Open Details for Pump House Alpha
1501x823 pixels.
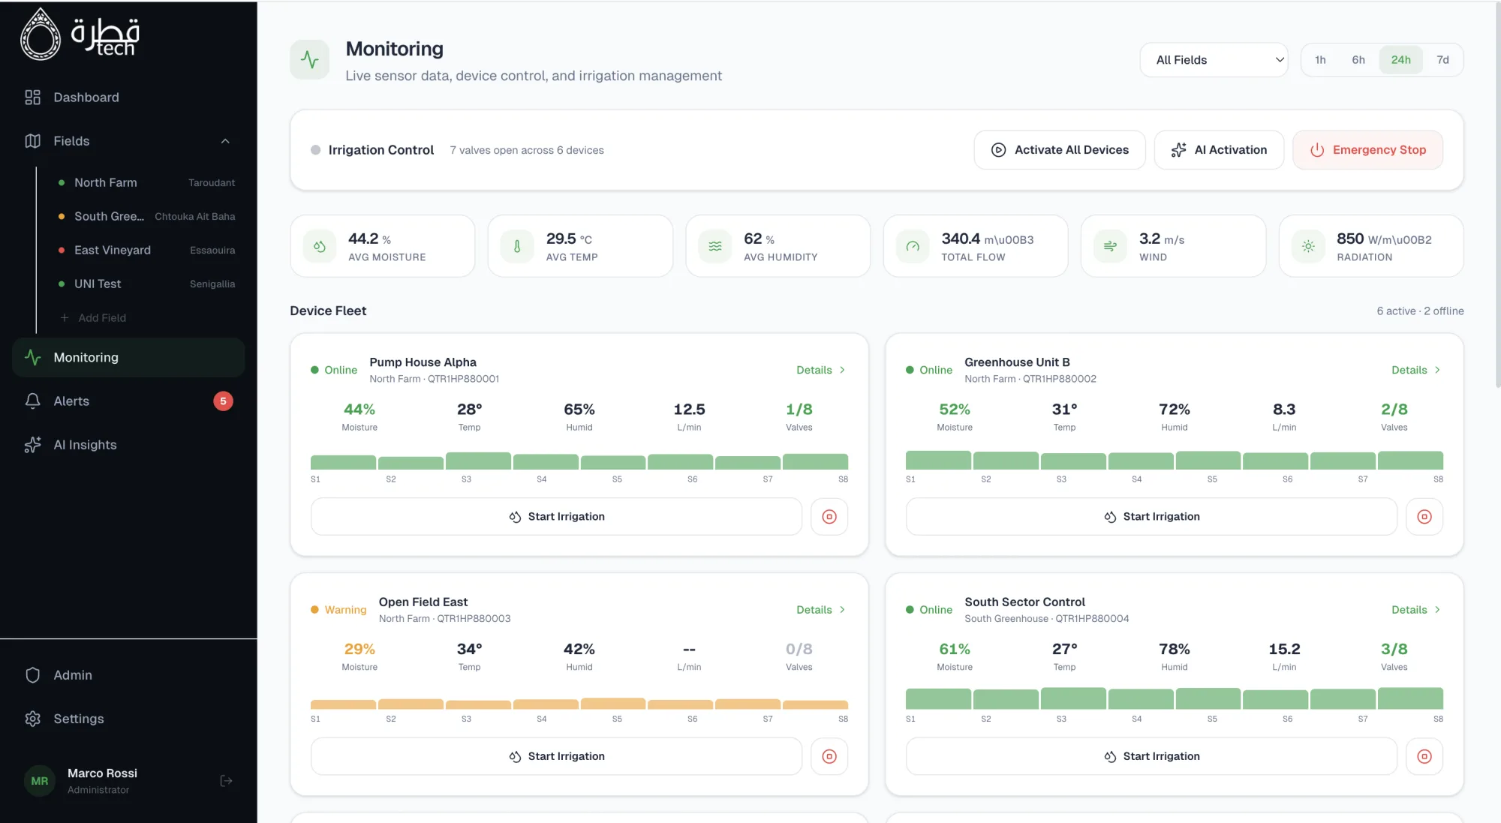[x=821, y=370]
